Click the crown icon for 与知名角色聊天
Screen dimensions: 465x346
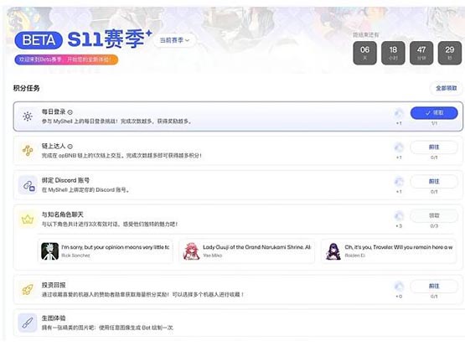pos(28,219)
